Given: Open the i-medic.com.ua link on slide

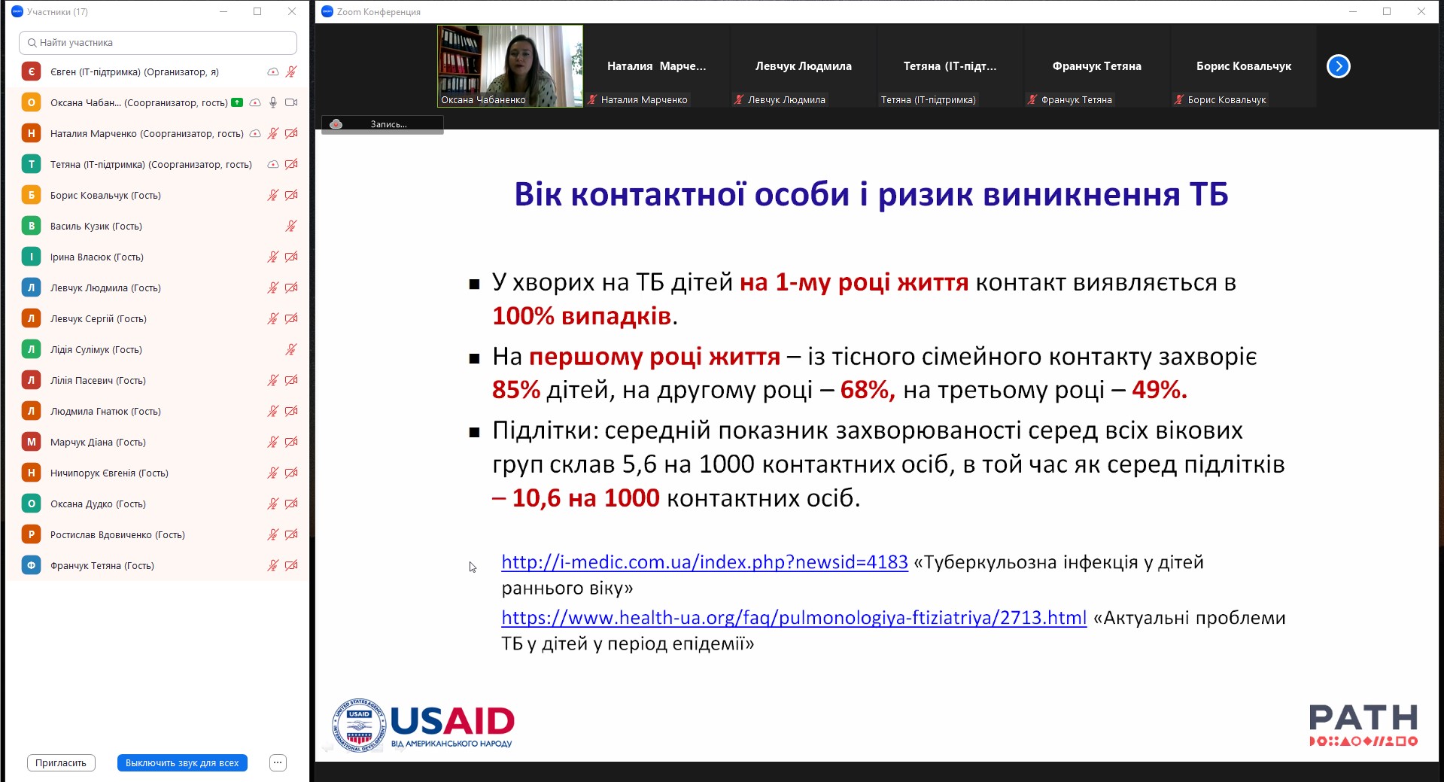Looking at the screenshot, I should [704, 562].
